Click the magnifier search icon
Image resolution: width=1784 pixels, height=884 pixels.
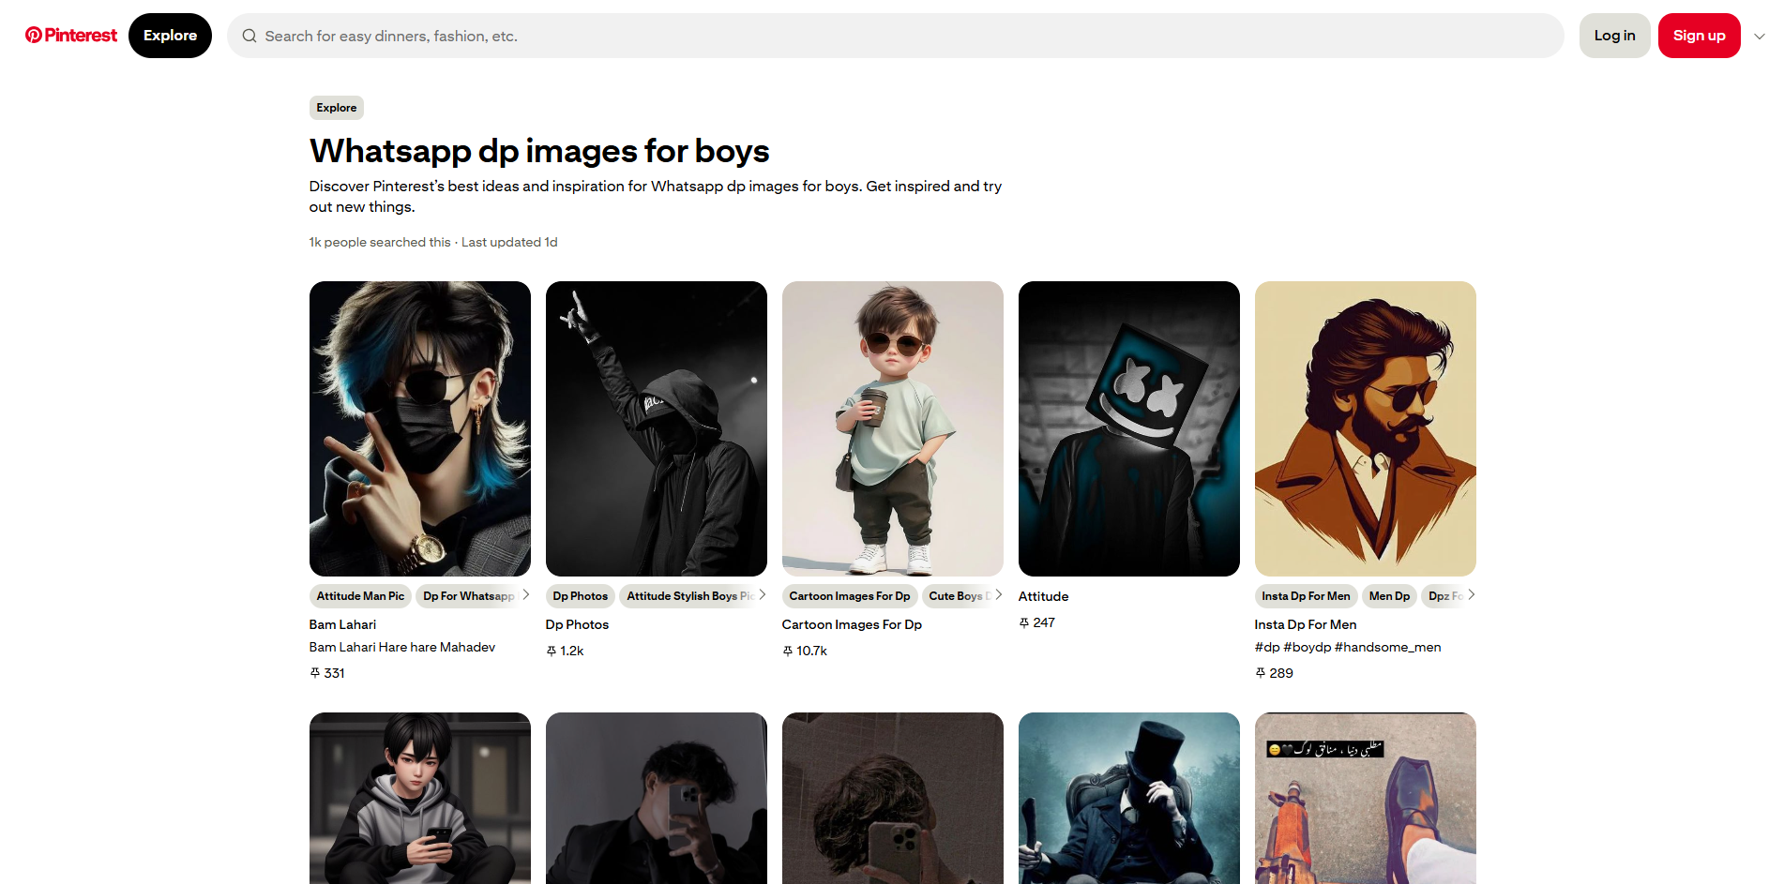point(249,36)
